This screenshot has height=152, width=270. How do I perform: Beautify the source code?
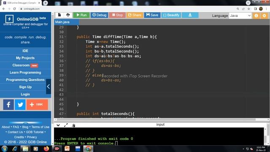(171, 15)
